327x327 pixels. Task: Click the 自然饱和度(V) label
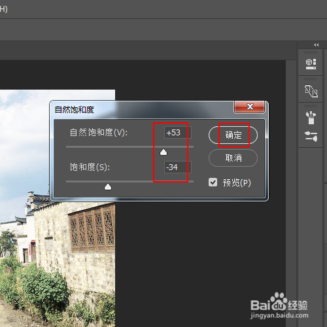pyautogui.click(x=99, y=132)
